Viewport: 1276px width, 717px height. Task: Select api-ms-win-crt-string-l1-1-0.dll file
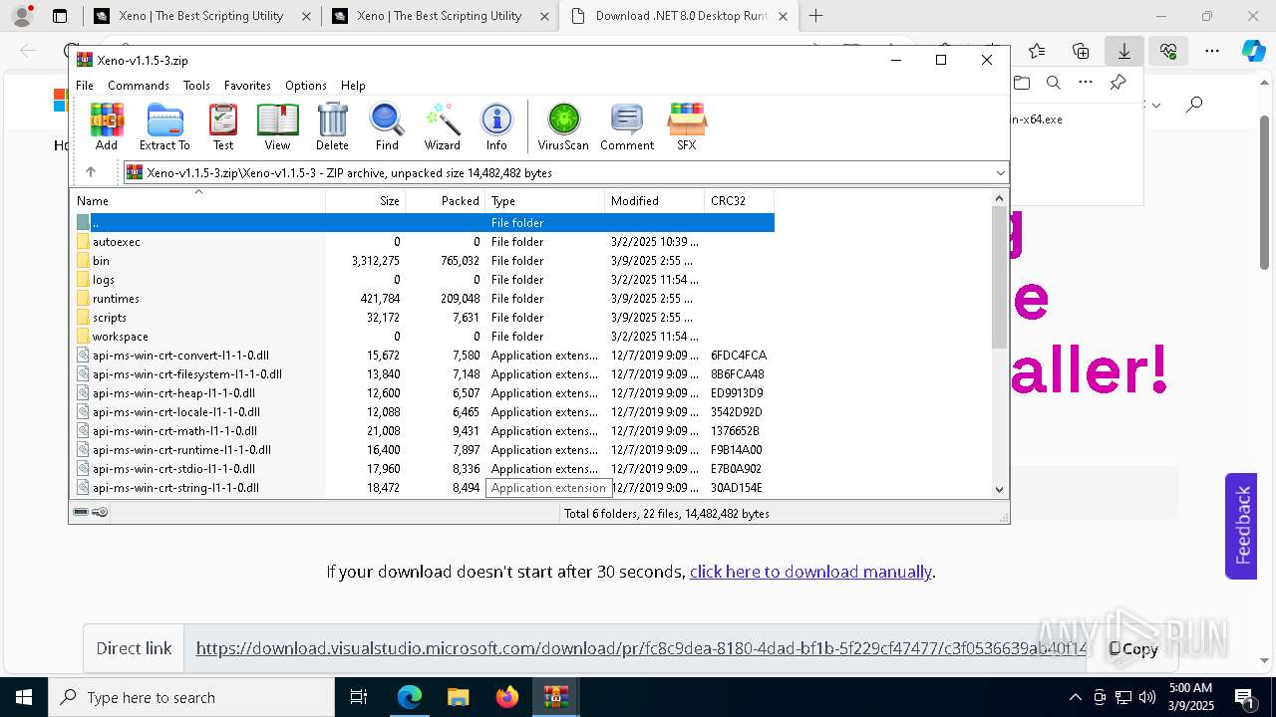pyautogui.click(x=425, y=488)
